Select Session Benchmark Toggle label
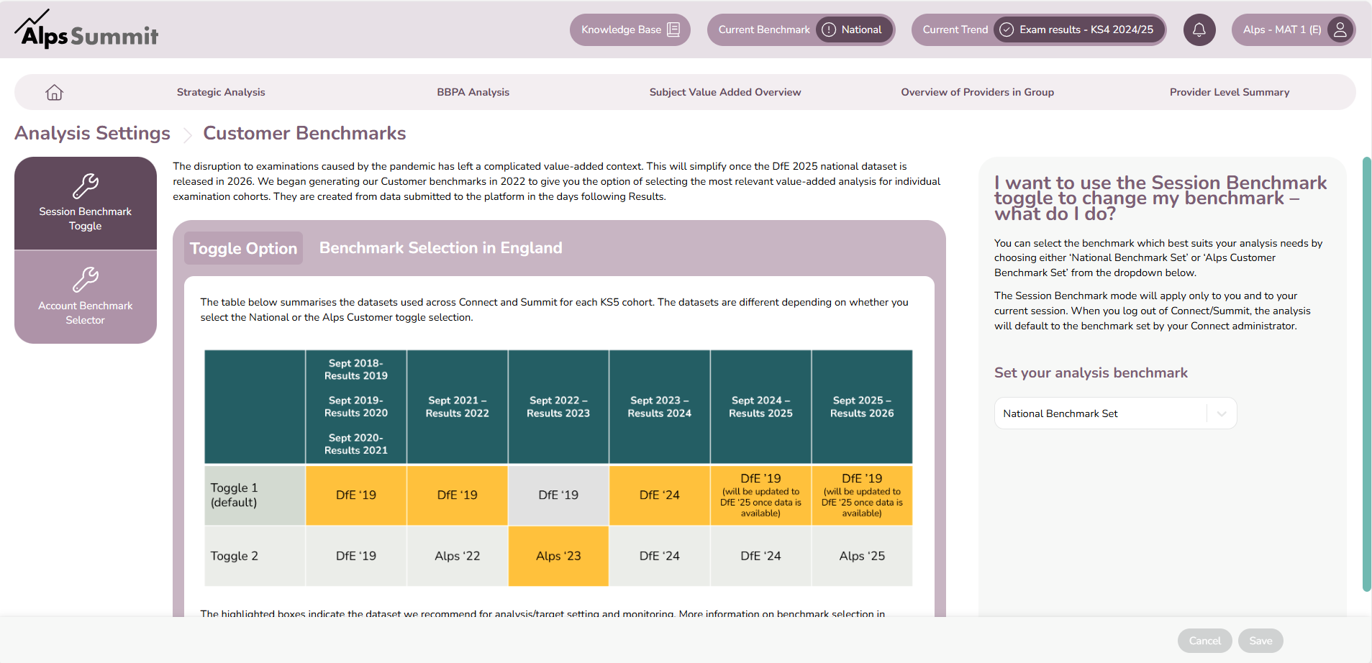Viewport: 1372px width, 663px height. pos(86,219)
